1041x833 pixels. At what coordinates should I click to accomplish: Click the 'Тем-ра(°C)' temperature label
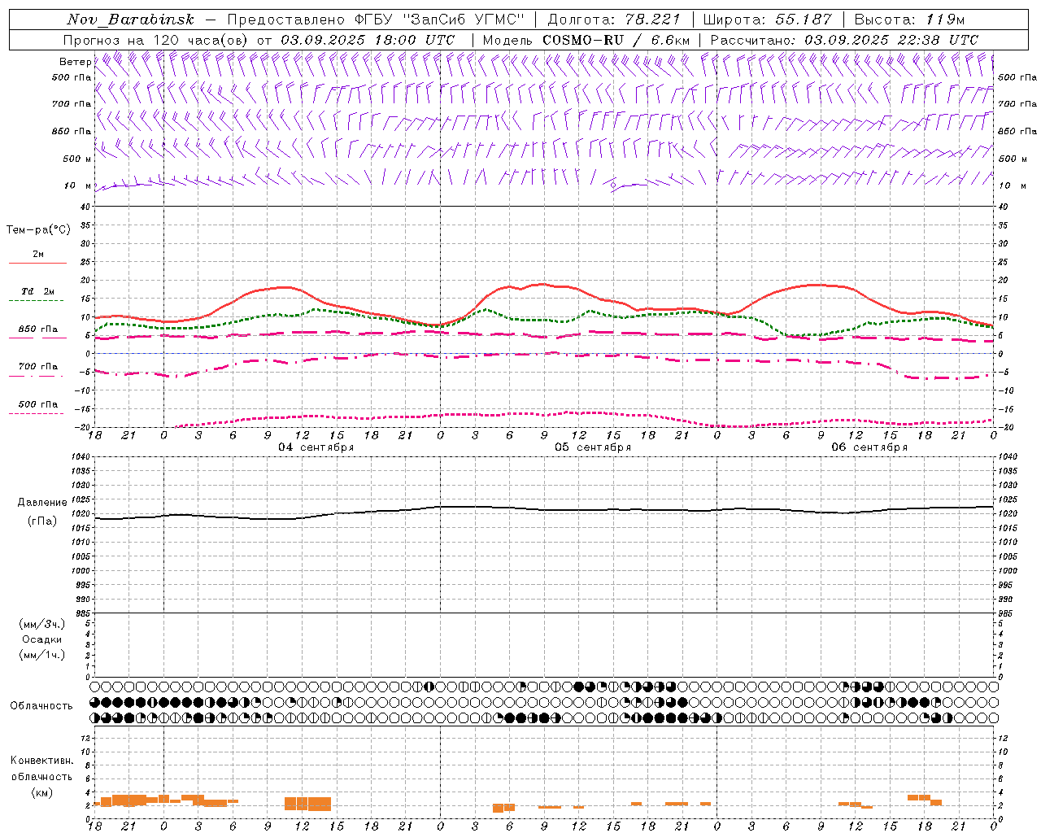tap(38, 230)
